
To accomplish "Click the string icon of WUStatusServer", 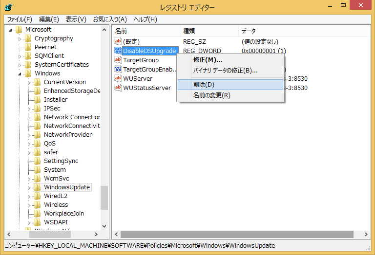I will [118, 88].
